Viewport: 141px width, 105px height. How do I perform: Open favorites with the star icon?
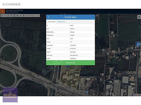17,16
